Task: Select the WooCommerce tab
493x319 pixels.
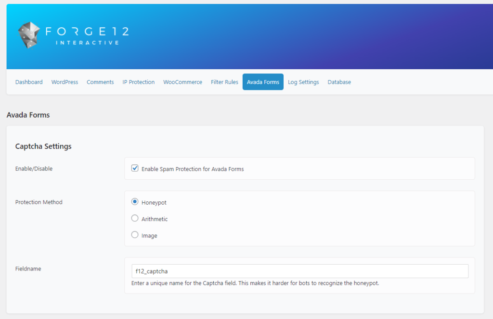Action: point(182,82)
